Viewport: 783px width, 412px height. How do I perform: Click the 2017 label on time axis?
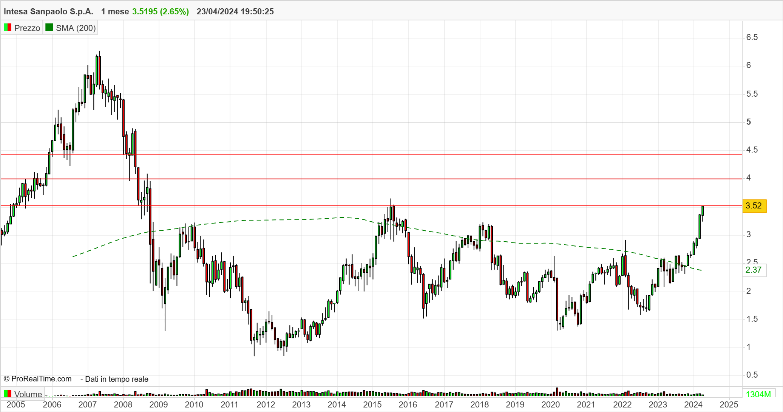pyautogui.click(x=444, y=404)
